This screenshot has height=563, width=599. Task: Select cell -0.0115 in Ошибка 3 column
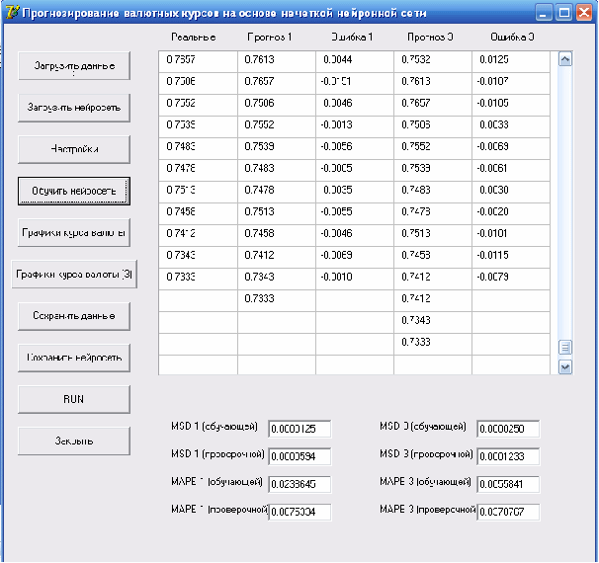[x=511, y=257]
